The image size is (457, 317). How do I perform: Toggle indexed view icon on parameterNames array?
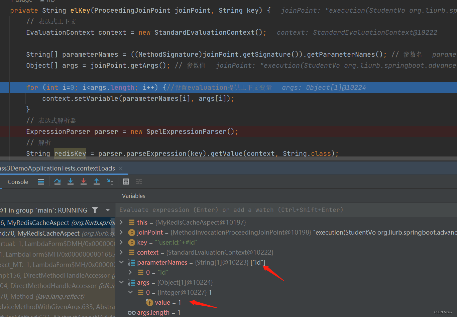point(131,262)
